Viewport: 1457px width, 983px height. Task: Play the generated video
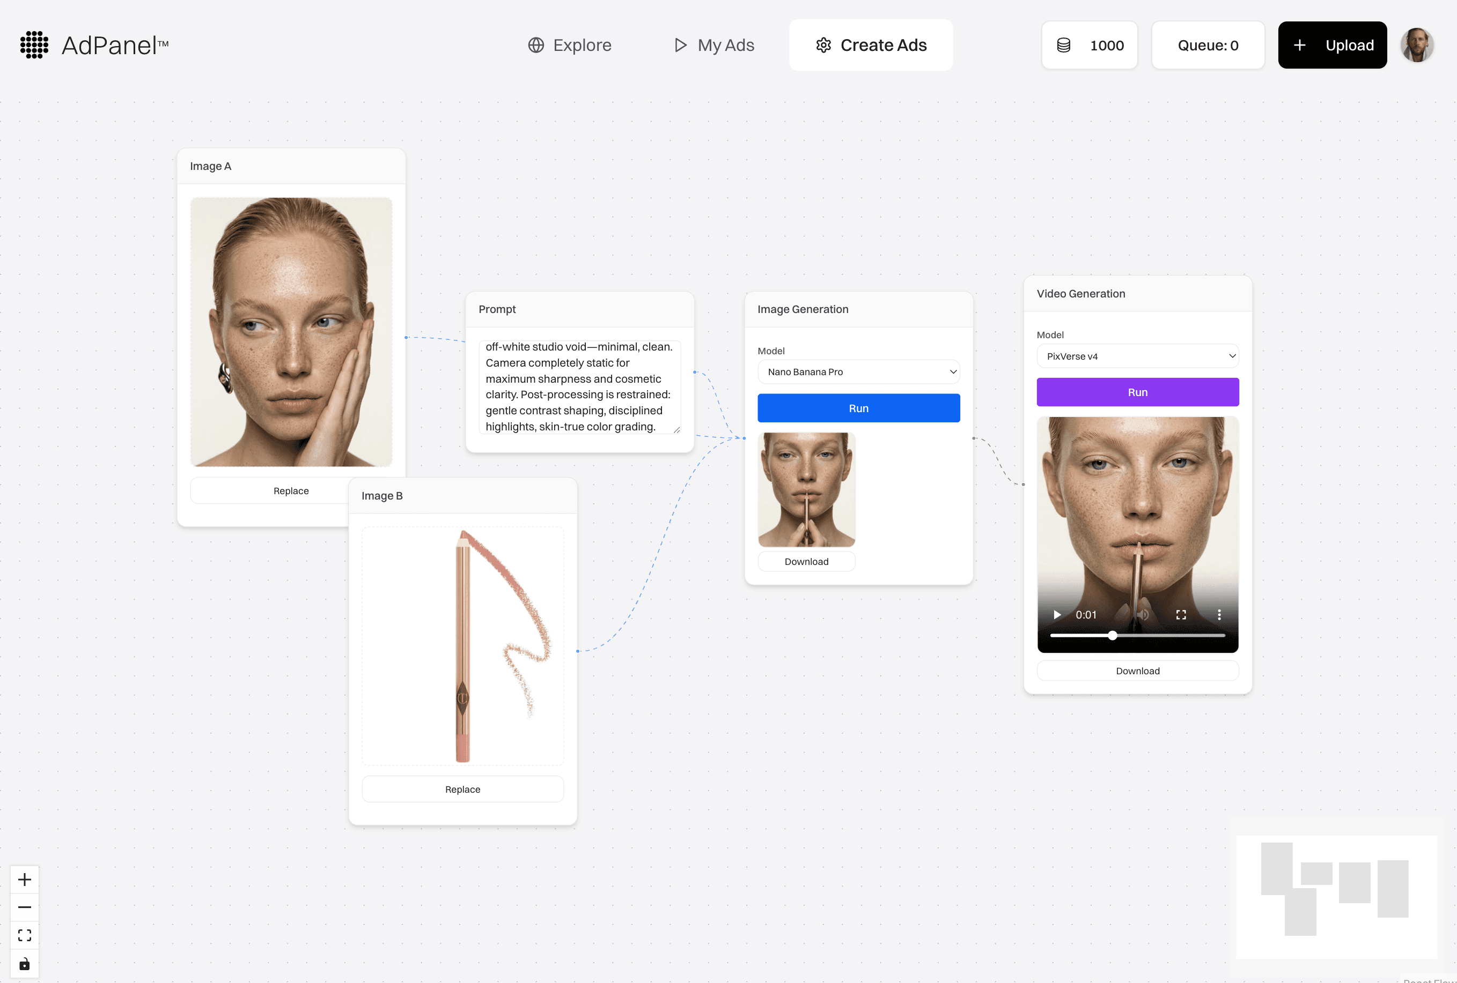click(1057, 615)
